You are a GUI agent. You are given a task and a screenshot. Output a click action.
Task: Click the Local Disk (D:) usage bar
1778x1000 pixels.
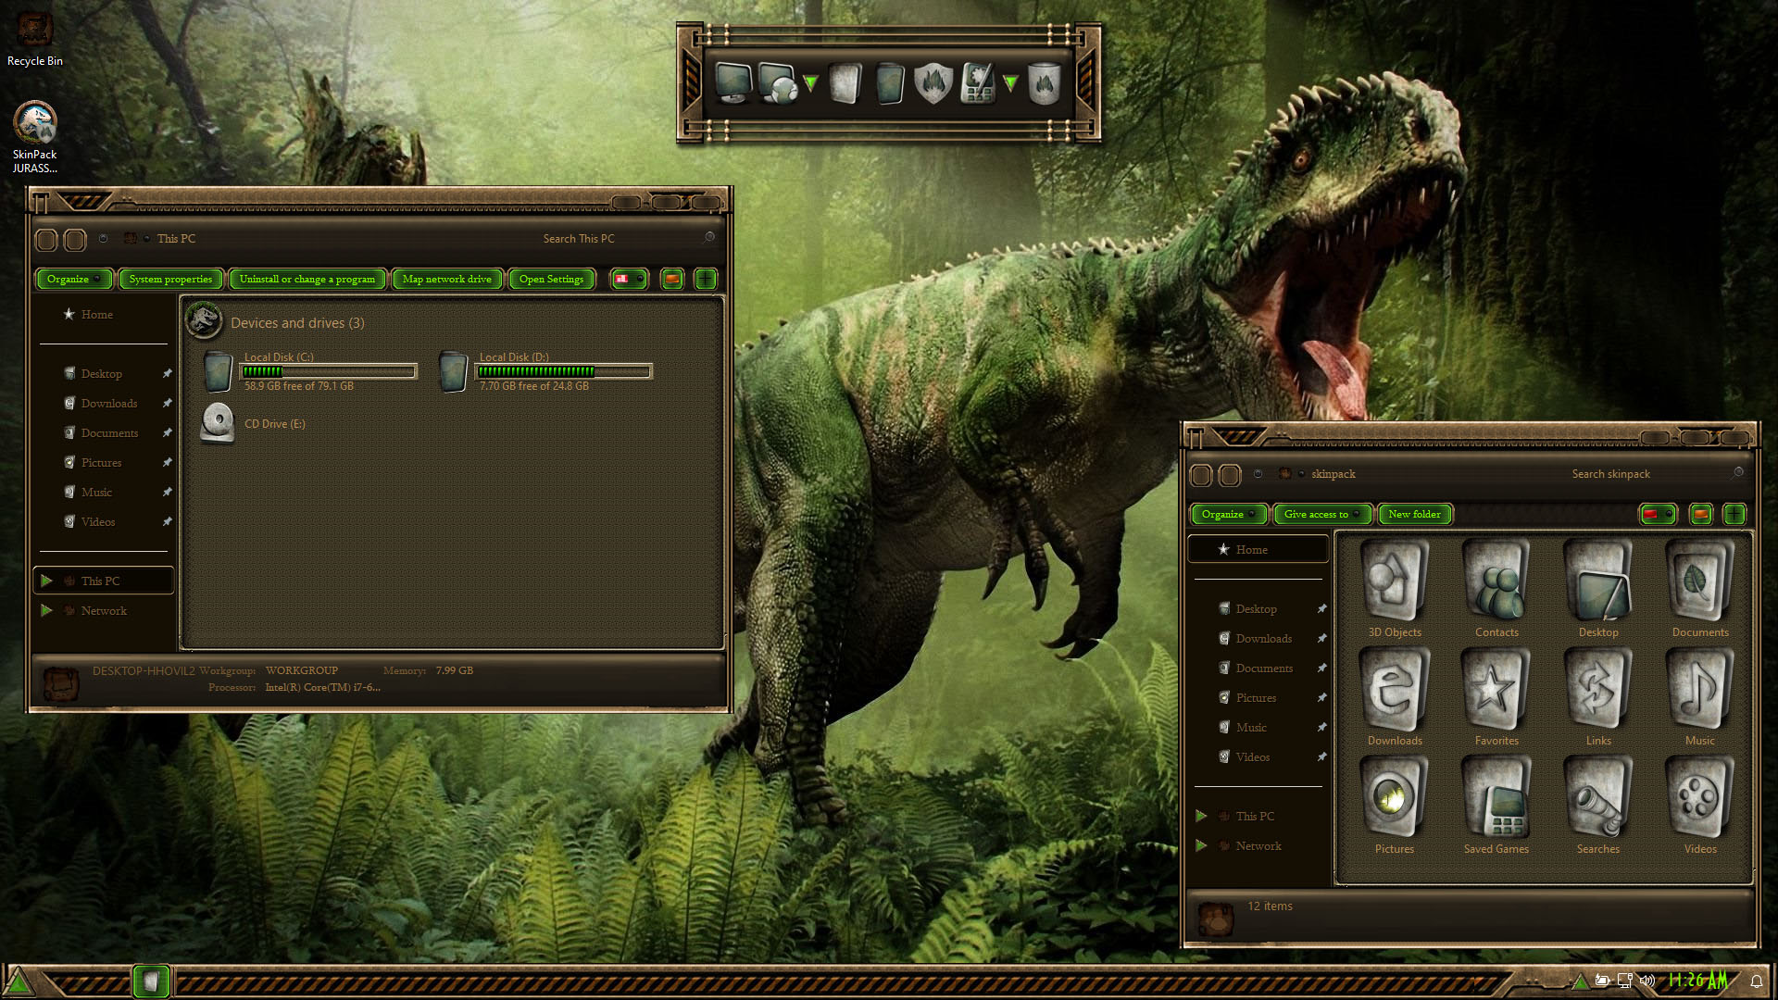tap(563, 371)
